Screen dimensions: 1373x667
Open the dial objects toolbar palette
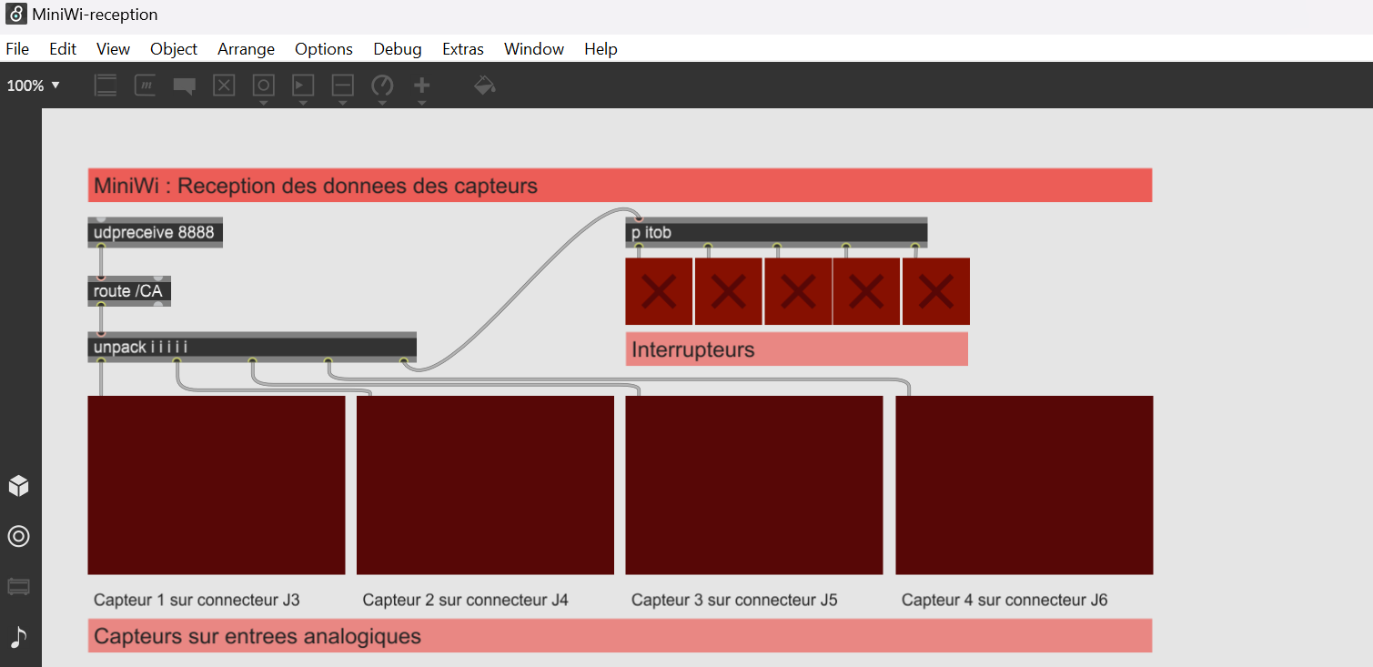point(382,88)
